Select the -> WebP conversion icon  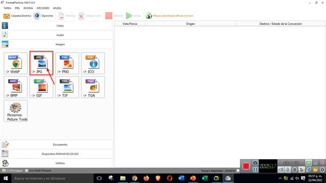point(16,63)
